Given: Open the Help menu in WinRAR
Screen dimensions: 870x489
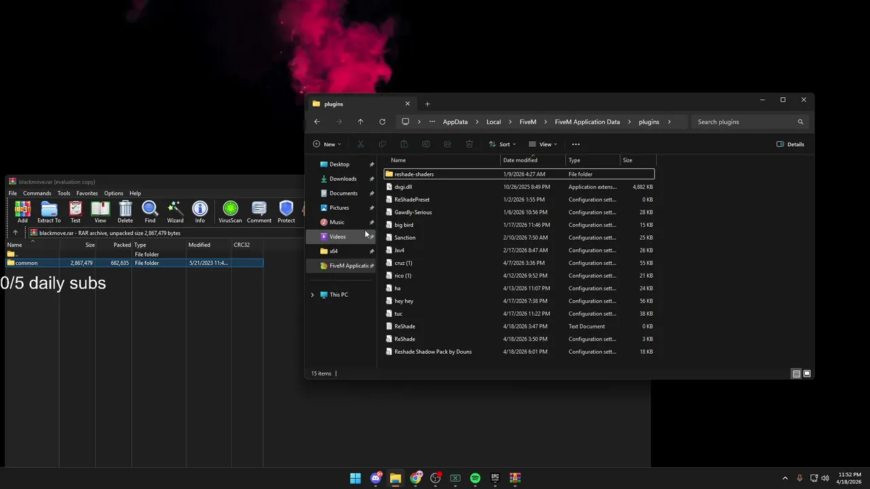Looking at the screenshot, I should [135, 194].
